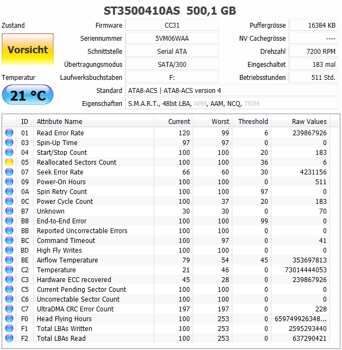Click the Übertragungsmodus field SATA/300
The height and width of the screenshot is (350, 342).
(172, 65)
